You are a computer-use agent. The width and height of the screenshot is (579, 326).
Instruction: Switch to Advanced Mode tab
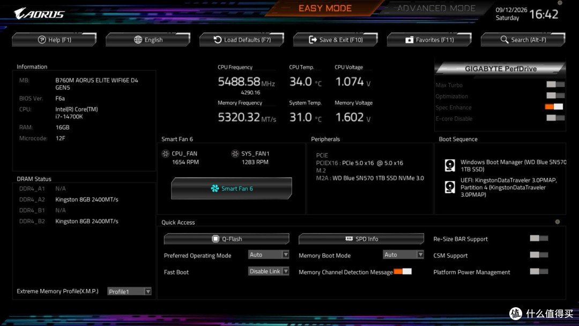tap(436, 8)
